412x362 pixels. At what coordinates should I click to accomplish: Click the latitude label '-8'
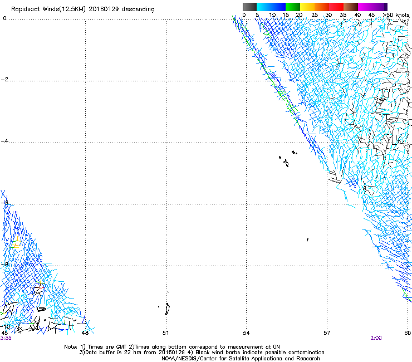click(x=4, y=265)
